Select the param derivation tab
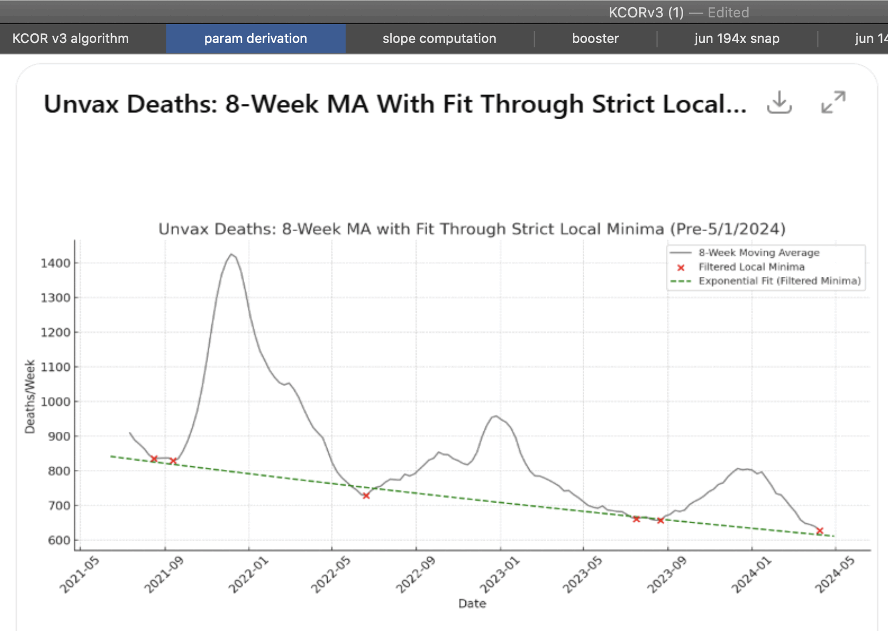The width and height of the screenshot is (888, 631). click(x=255, y=39)
